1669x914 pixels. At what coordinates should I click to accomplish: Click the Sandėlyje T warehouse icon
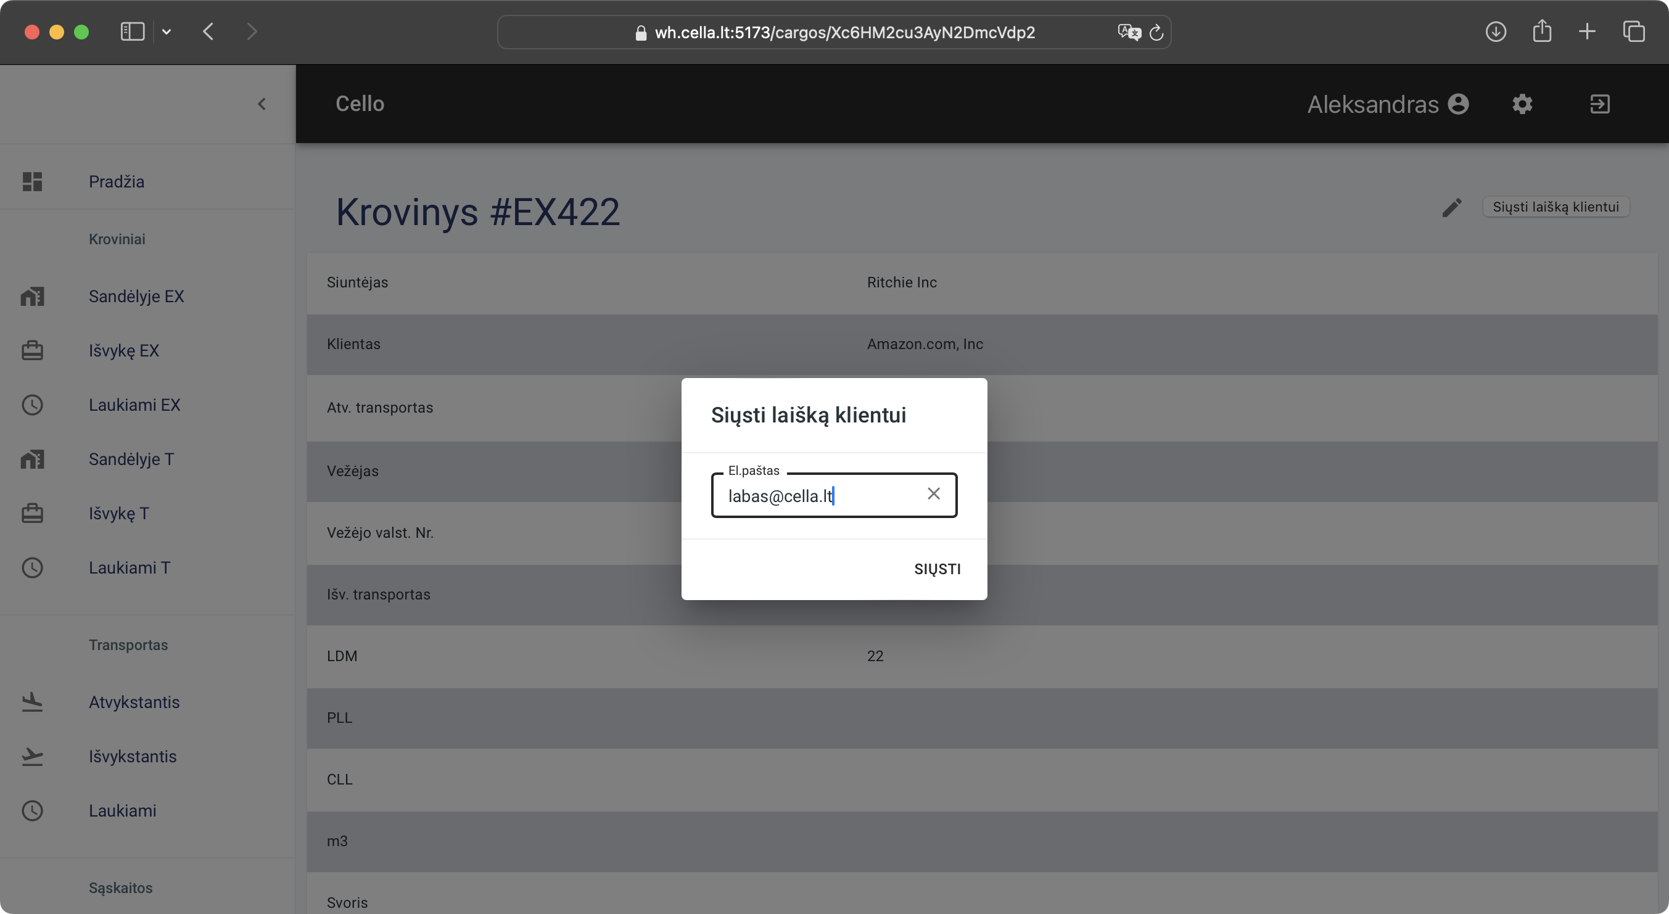pyautogui.click(x=33, y=459)
